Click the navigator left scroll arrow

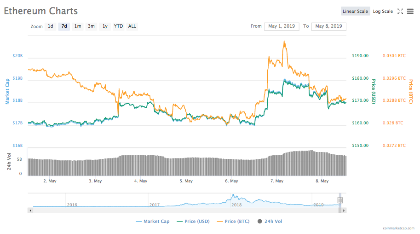pos(30,211)
